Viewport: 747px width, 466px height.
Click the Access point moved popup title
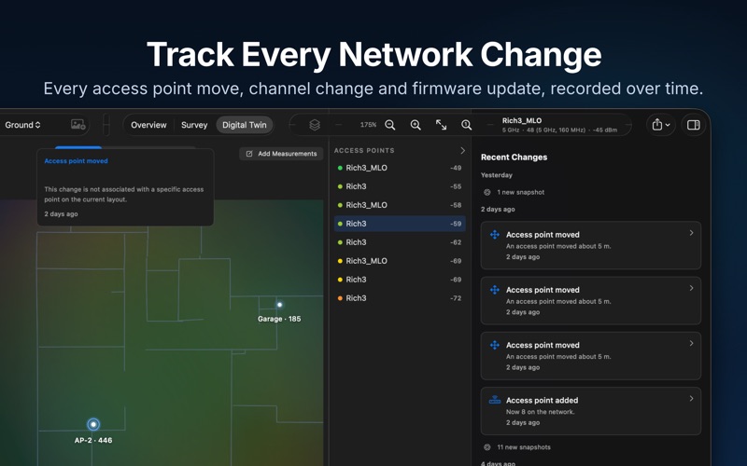pos(76,161)
